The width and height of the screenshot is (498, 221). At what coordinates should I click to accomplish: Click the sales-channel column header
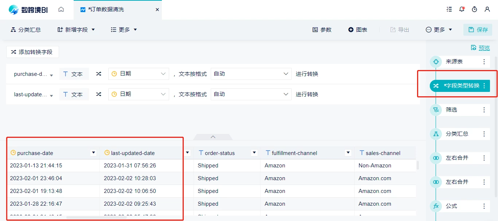pos(385,153)
